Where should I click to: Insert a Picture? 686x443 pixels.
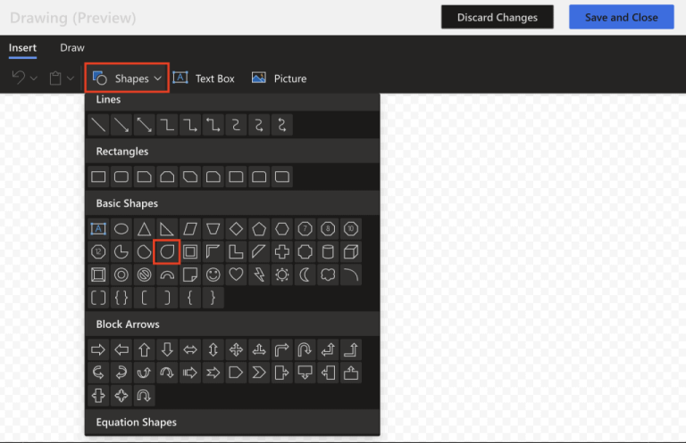click(280, 78)
